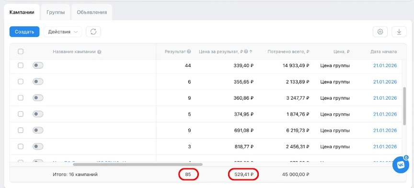Toggle campaign switch in 374,95 ₽ row
Viewport: 414px width, 188px height.
(38, 114)
